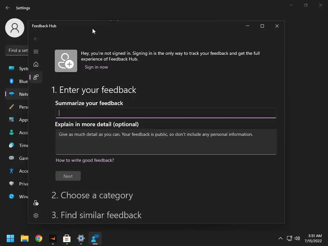Go back in the Settings window
This screenshot has width=328, height=246.
coord(8,8)
